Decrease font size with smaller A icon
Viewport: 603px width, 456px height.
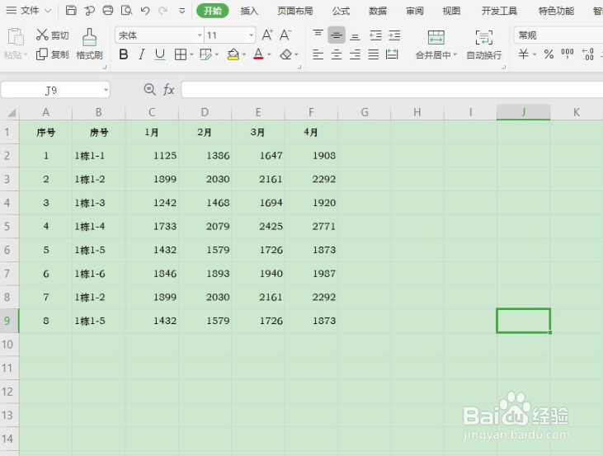pos(285,35)
